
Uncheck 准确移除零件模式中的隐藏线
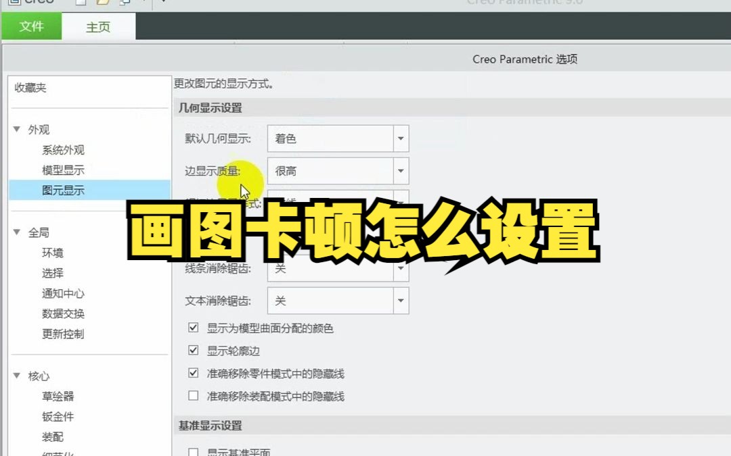tap(194, 374)
